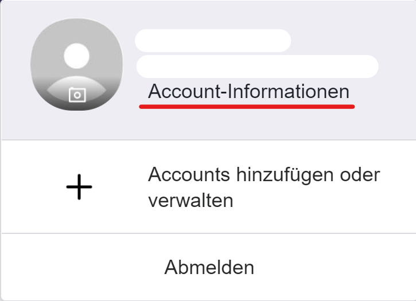Select the "Accounts hinzufügen oder" text line
Image resolution: width=416 pixels, height=301 pixels.
click(x=264, y=175)
